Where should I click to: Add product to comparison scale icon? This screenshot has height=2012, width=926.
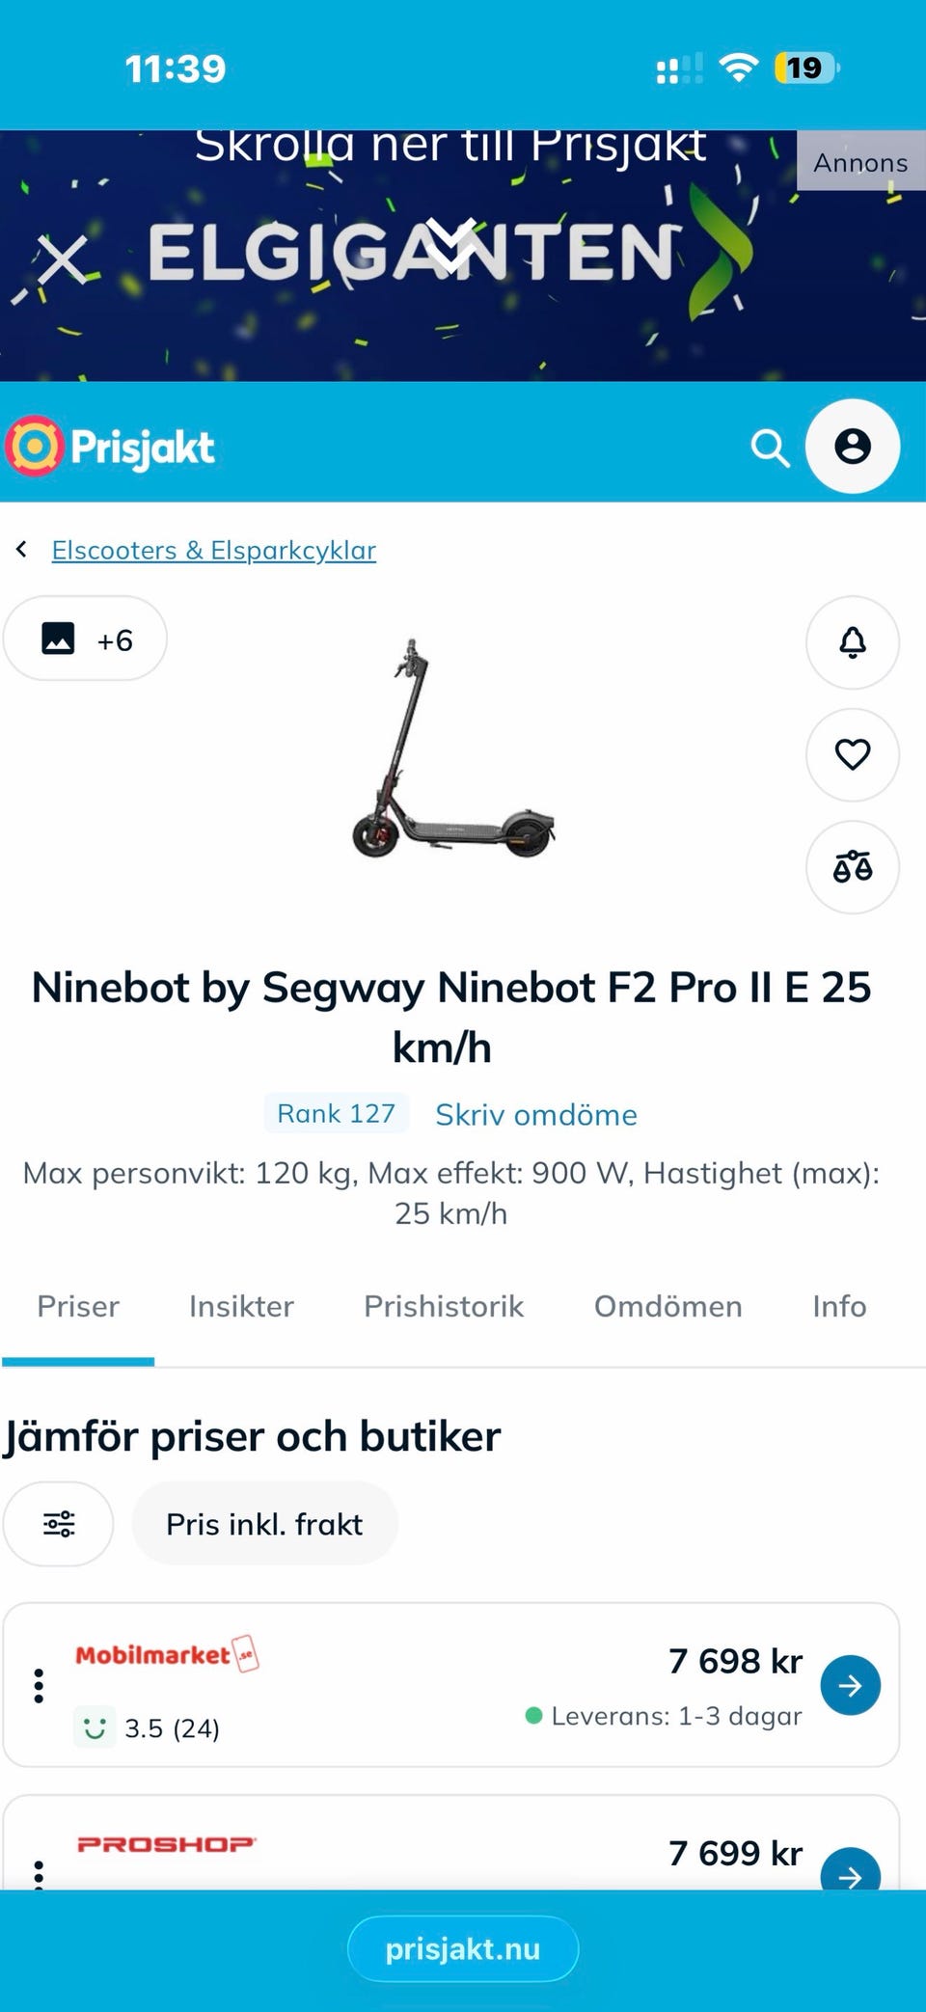(x=853, y=867)
